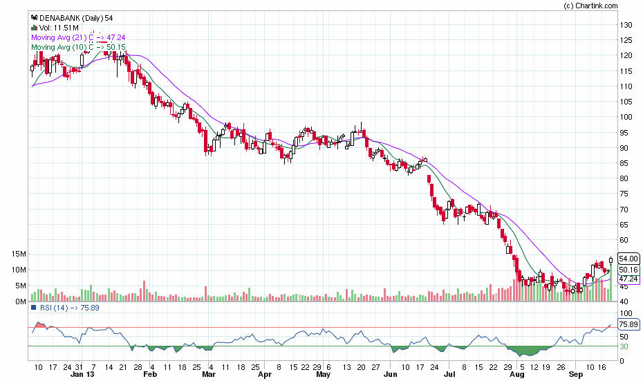
Task: Click the 31 date label on time axis
Action: [x=79, y=367]
